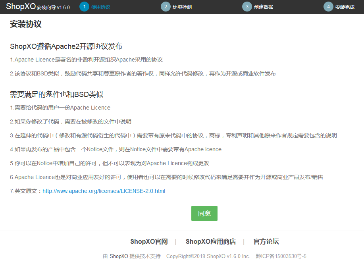Click the 黔ICP备15003530号-5 record link
The width and height of the screenshot is (364, 264).
click(x=281, y=256)
